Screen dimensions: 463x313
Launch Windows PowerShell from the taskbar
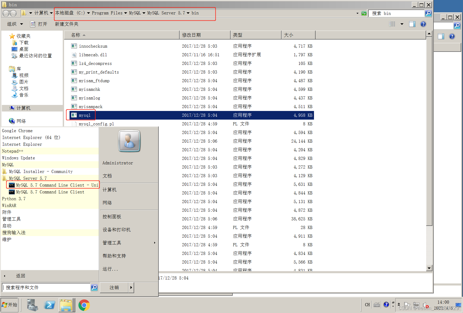pos(50,305)
